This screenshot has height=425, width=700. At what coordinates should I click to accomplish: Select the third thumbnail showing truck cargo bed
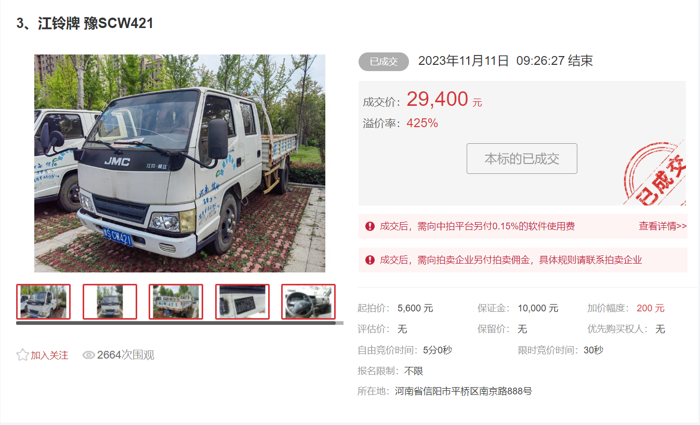(176, 301)
